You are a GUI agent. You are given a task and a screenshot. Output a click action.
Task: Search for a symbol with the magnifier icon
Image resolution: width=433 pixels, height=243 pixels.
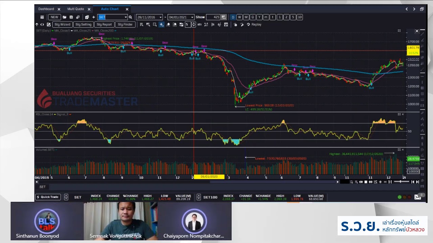coord(130,17)
